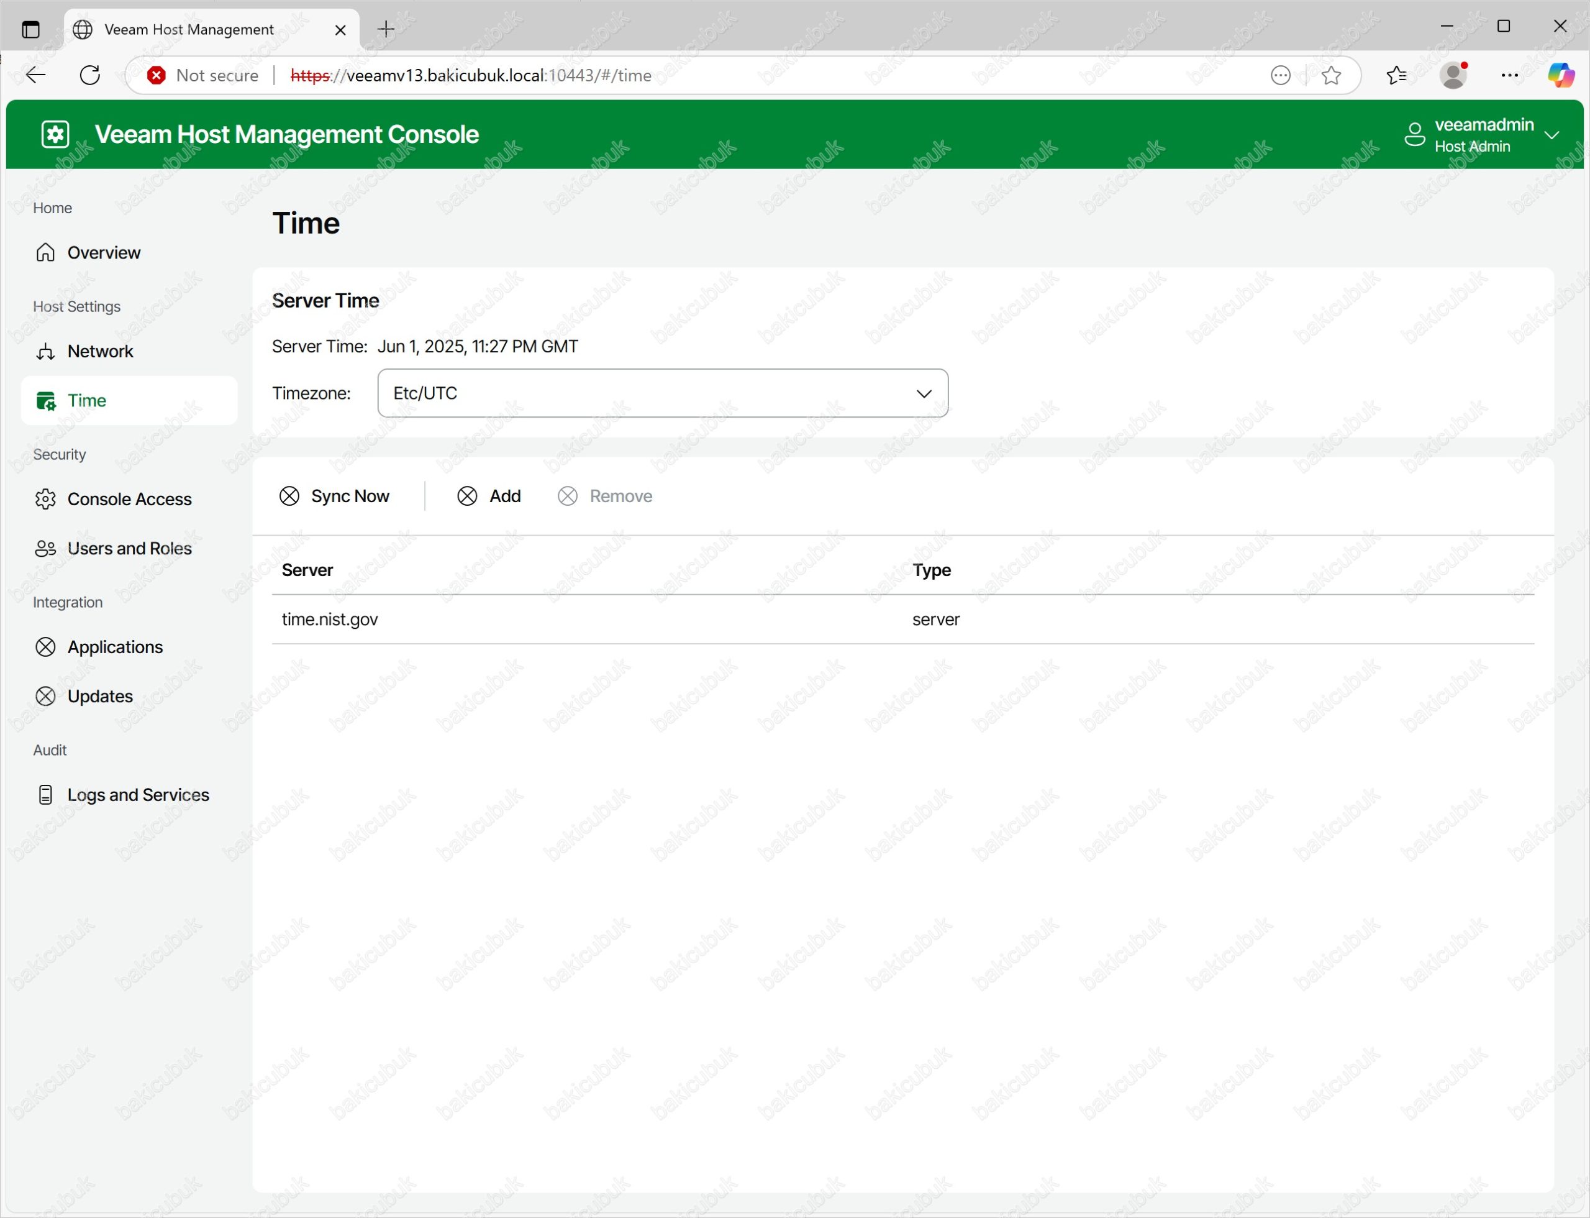Click the Console Access gear icon

point(46,500)
